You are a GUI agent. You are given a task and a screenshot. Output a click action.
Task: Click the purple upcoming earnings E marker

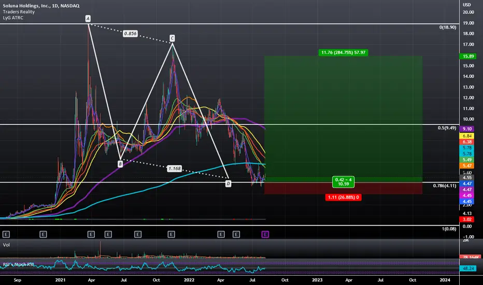click(265, 234)
